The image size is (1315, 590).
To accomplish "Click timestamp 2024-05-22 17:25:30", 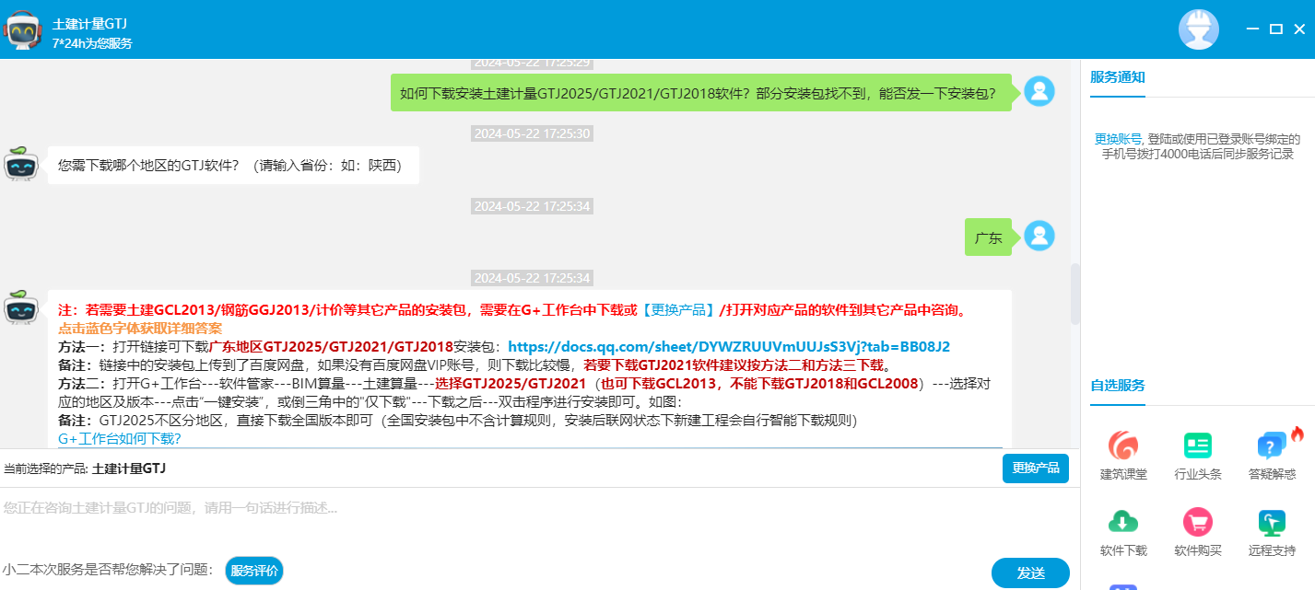I will [532, 133].
